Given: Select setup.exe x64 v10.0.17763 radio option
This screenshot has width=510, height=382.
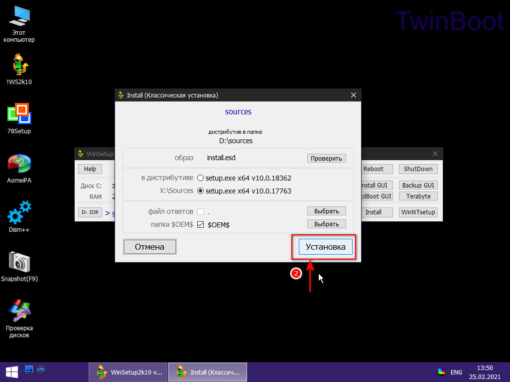Looking at the screenshot, I should (x=201, y=191).
